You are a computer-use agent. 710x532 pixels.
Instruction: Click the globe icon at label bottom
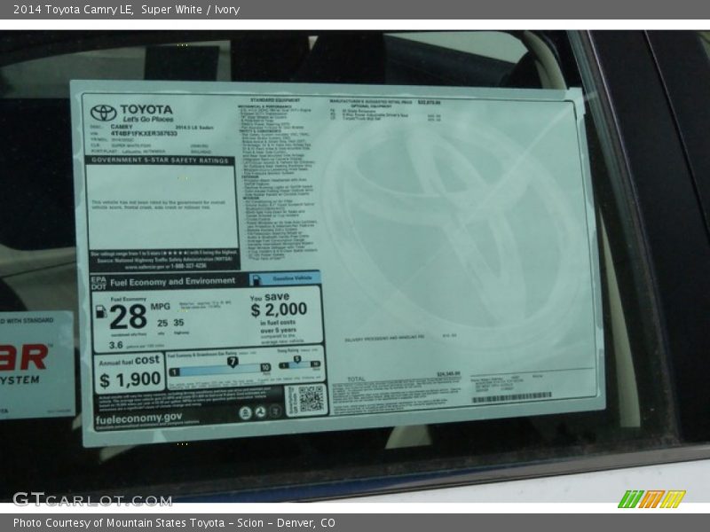click(x=247, y=414)
